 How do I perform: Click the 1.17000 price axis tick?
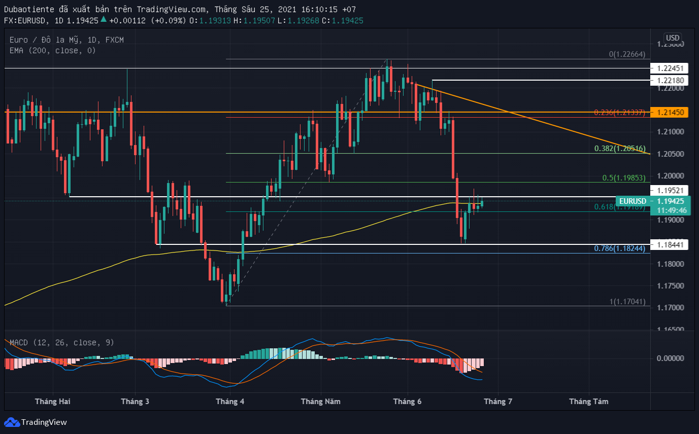[x=670, y=308]
